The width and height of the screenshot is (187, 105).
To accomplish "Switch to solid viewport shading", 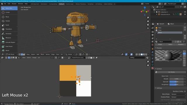I will tap(141, 55).
